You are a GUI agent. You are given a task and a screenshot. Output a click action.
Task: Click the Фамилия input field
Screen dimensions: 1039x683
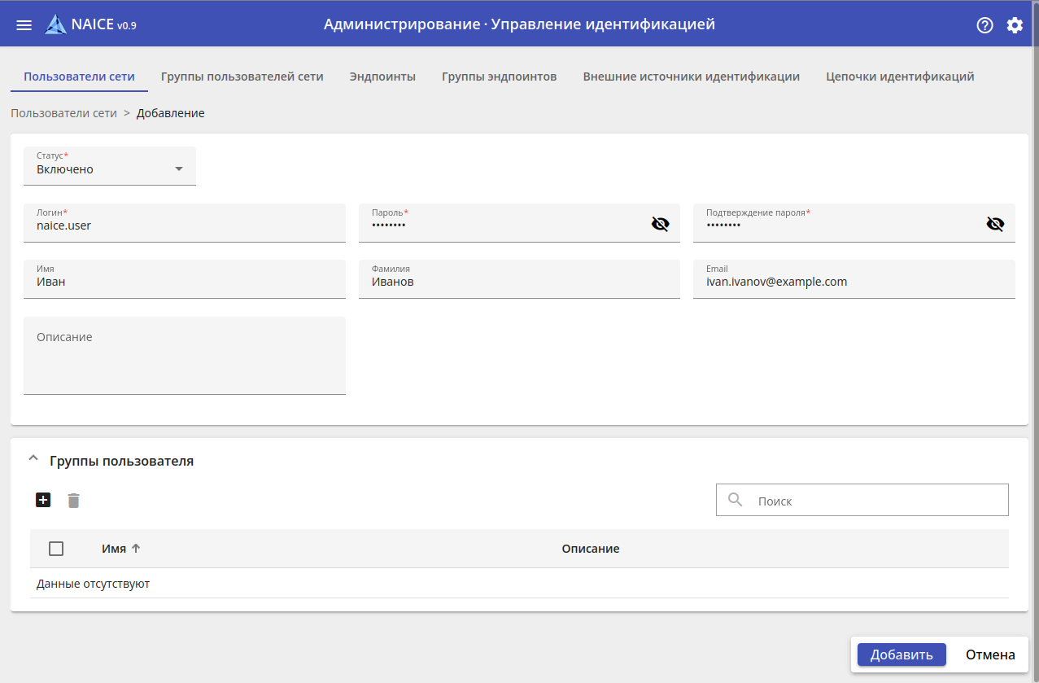coord(519,279)
